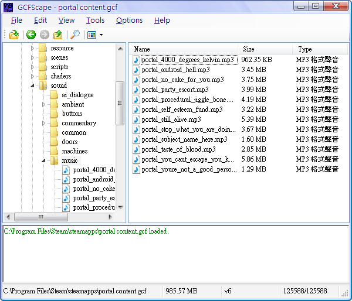Click the 125588/125588 status bar entry

pos(305,291)
